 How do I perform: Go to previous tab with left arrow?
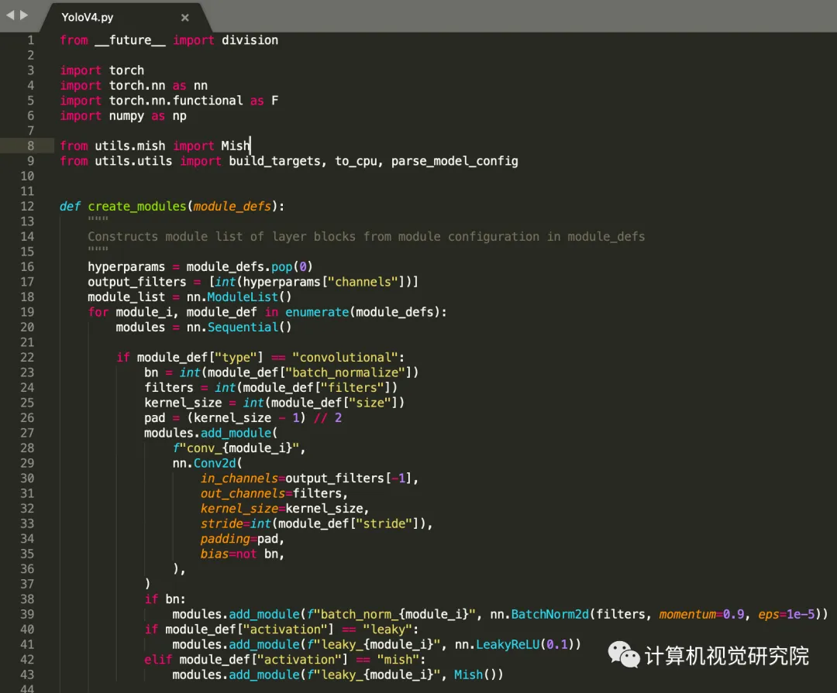pyautogui.click(x=10, y=15)
